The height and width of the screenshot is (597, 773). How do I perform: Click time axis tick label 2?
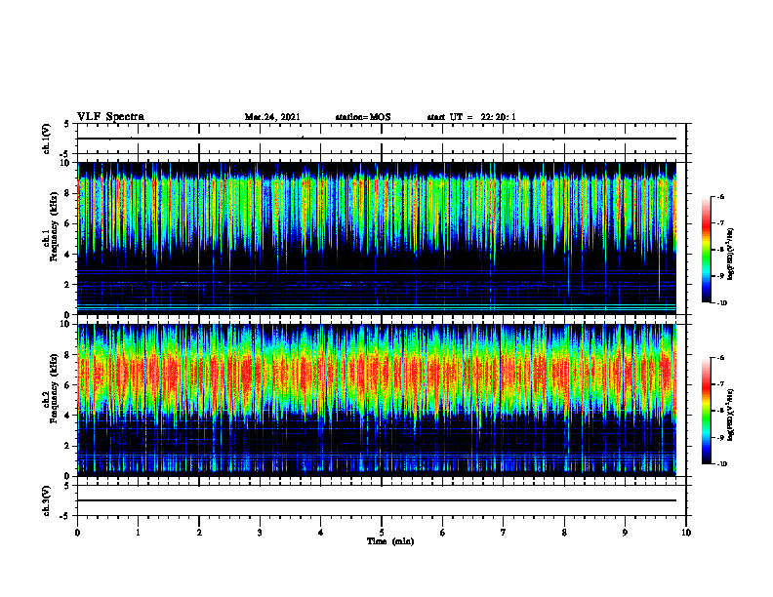tap(199, 533)
